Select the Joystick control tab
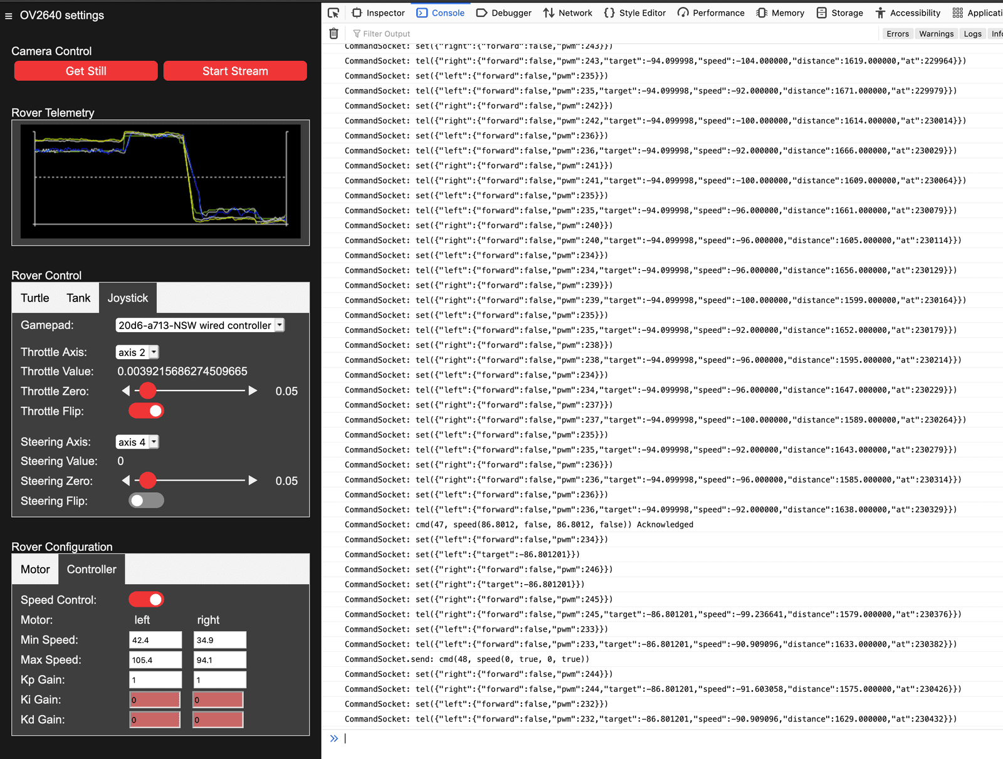1003x759 pixels. coord(128,298)
